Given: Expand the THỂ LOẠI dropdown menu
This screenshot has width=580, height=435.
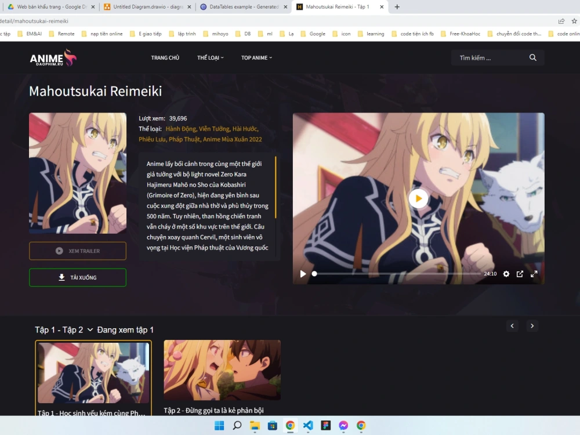Looking at the screenshot, I should click(x=210, y=57).
